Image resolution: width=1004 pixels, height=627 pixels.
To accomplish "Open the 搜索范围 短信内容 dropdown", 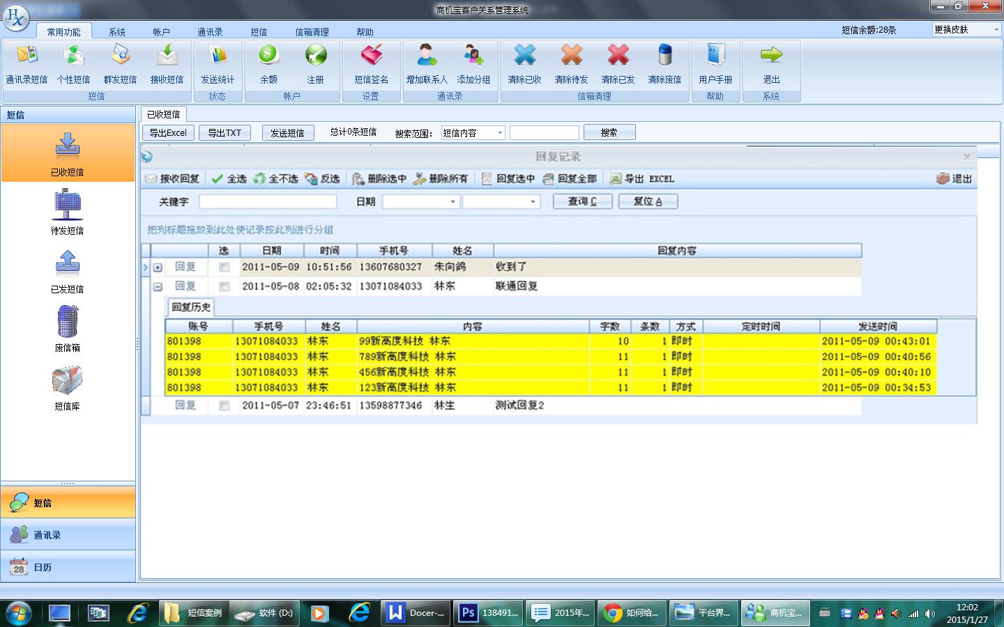I will pyautogui.click(x=500, y=133).
